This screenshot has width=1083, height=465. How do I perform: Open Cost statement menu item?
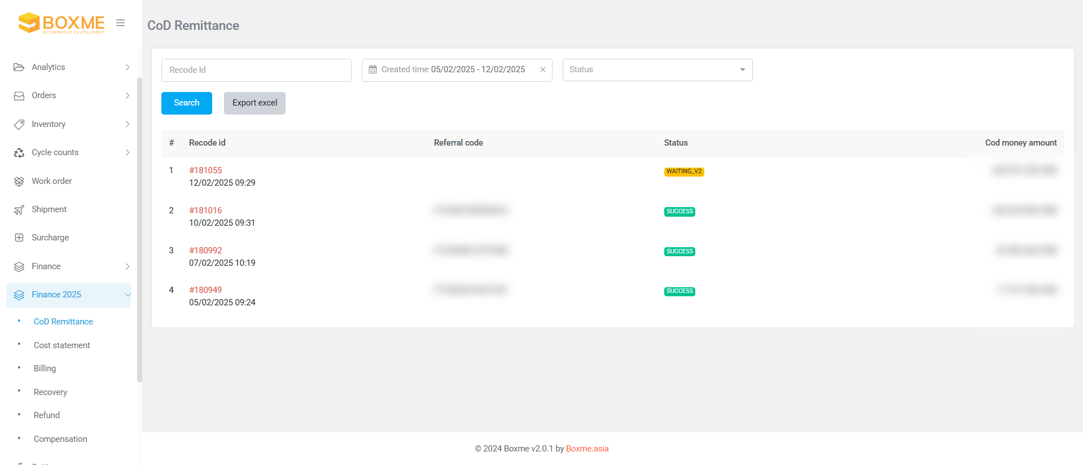pyautogui.click(x=62, y=345)
